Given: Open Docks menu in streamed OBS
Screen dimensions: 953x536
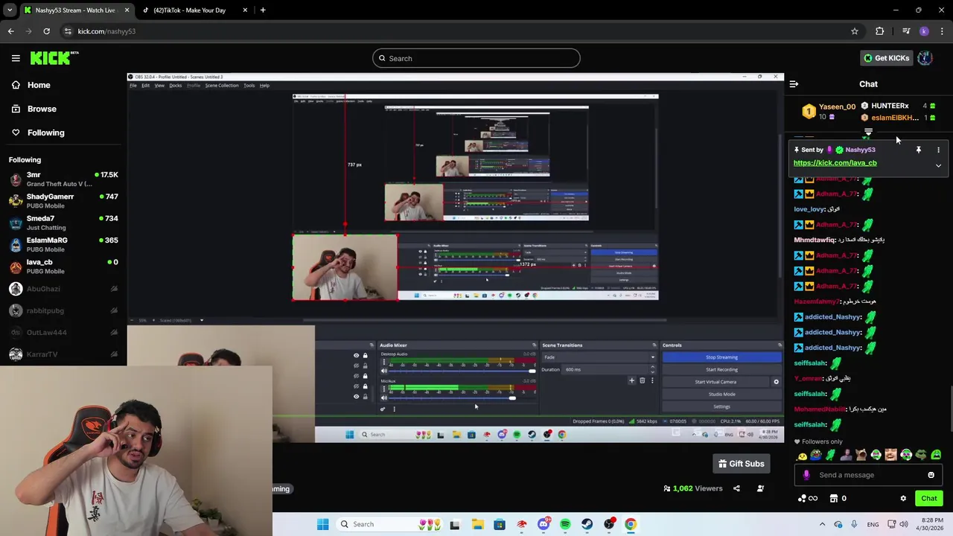Looking at the screenshot, I should [x=175, y=86].
